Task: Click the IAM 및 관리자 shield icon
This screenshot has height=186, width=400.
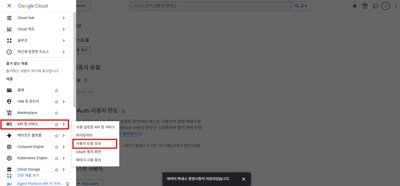Action: pos(9,102)
